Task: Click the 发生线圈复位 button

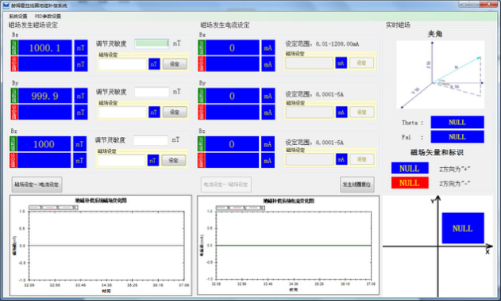Action: point(357,185)
